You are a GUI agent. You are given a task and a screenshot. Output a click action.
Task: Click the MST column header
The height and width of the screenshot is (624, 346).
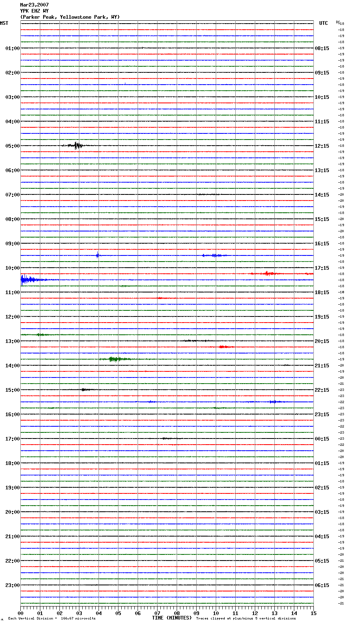point(4,23)
